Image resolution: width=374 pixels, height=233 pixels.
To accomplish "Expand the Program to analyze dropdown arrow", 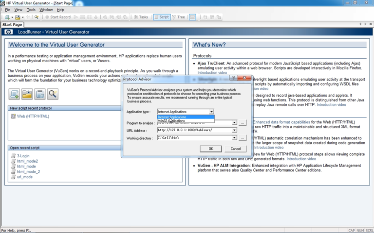I will (234, 122).
